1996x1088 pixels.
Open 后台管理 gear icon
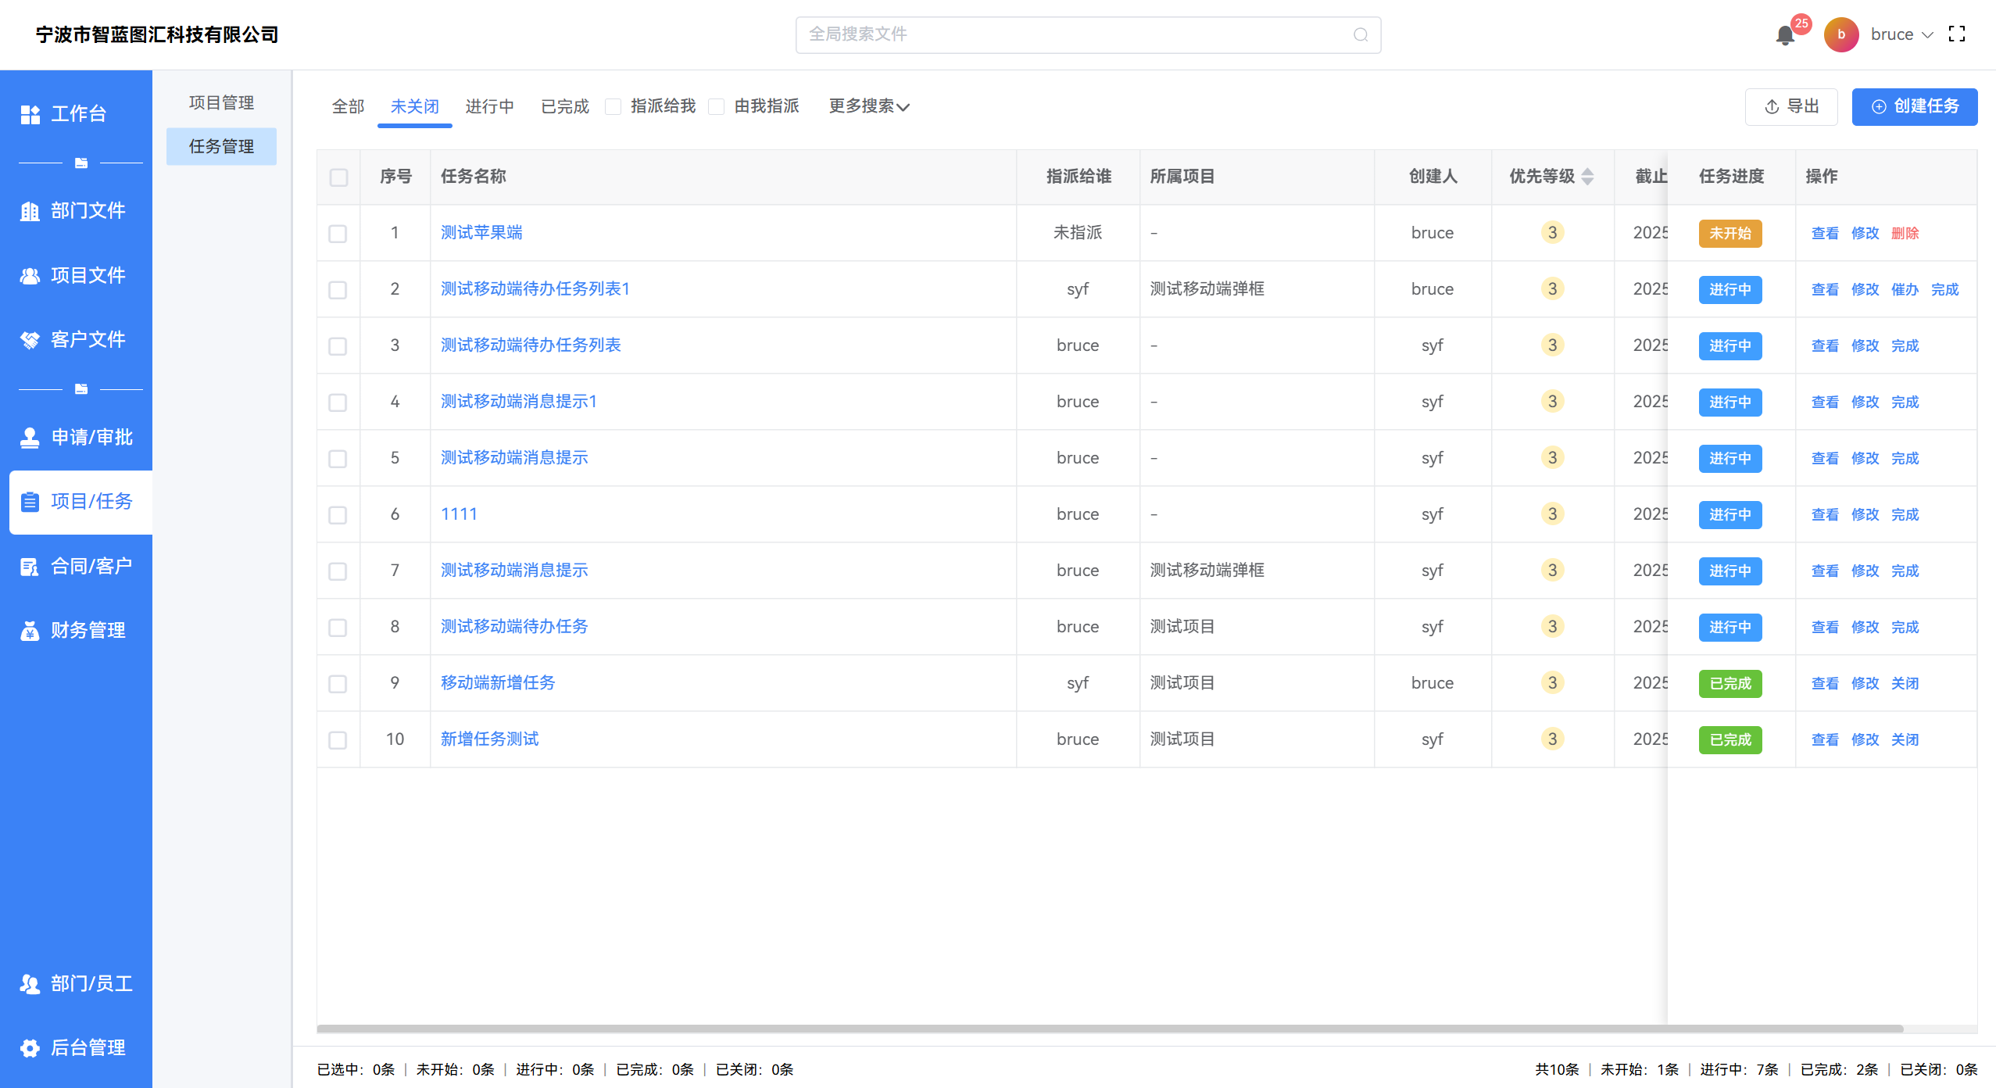point(30,1047)
